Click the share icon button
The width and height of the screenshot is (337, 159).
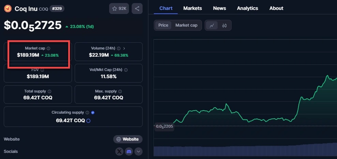point(137,9)
